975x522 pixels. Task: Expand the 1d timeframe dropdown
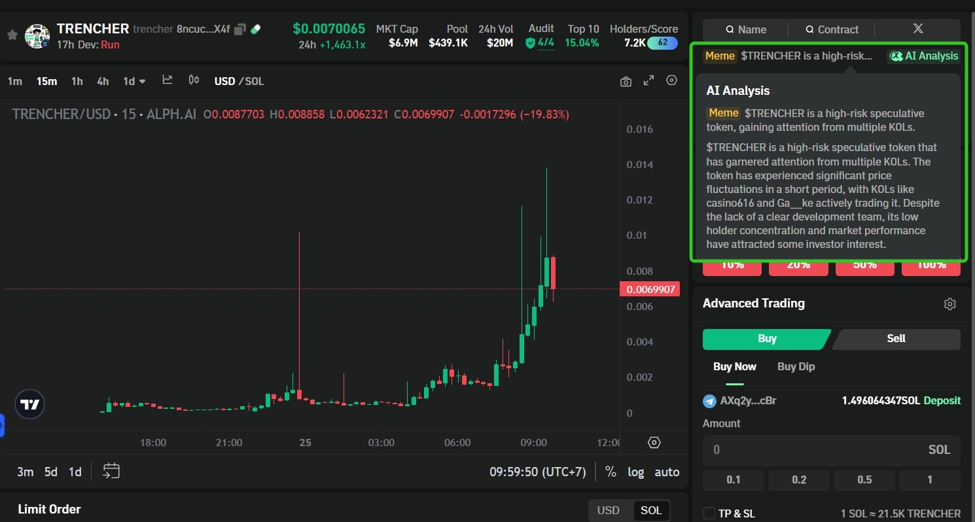134,81
